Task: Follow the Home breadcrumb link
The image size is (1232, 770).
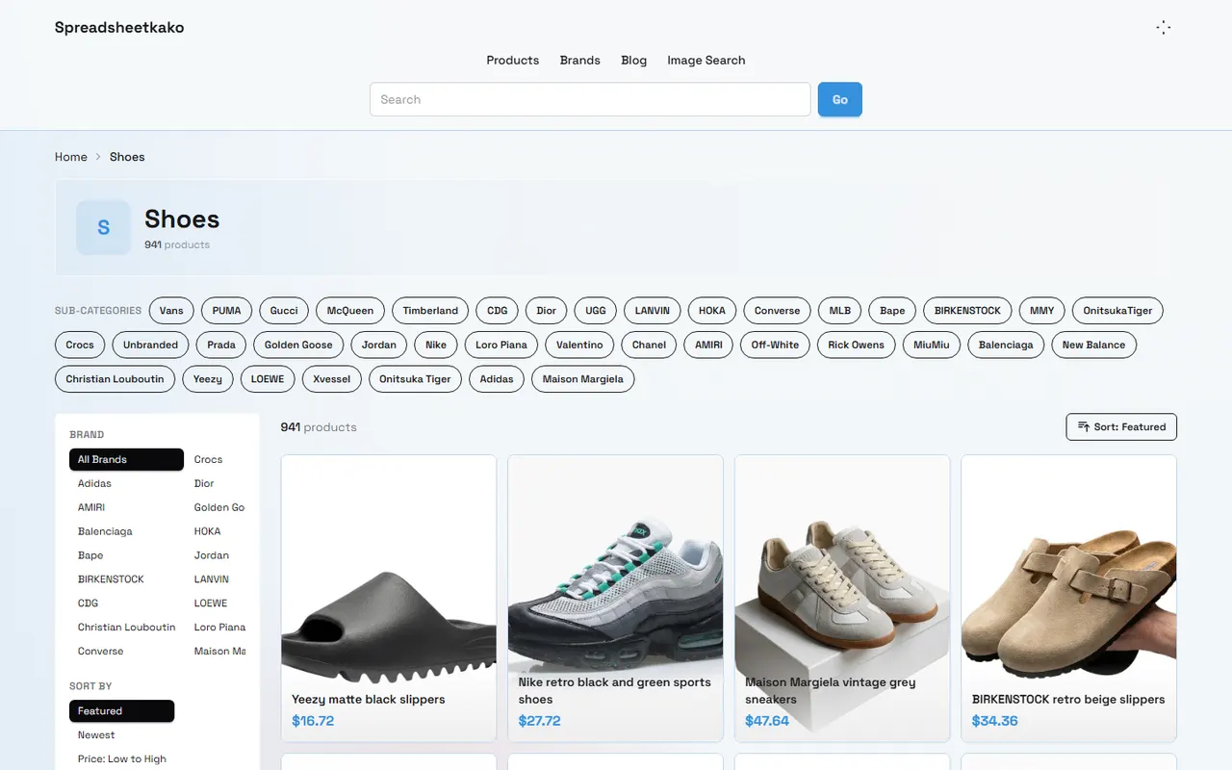Action: click(71, 157)
